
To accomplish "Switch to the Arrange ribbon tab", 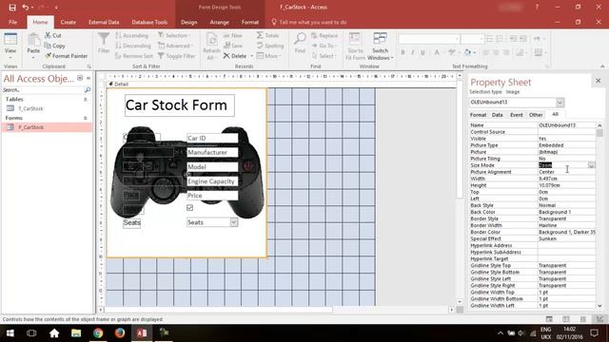I will 220,22.
